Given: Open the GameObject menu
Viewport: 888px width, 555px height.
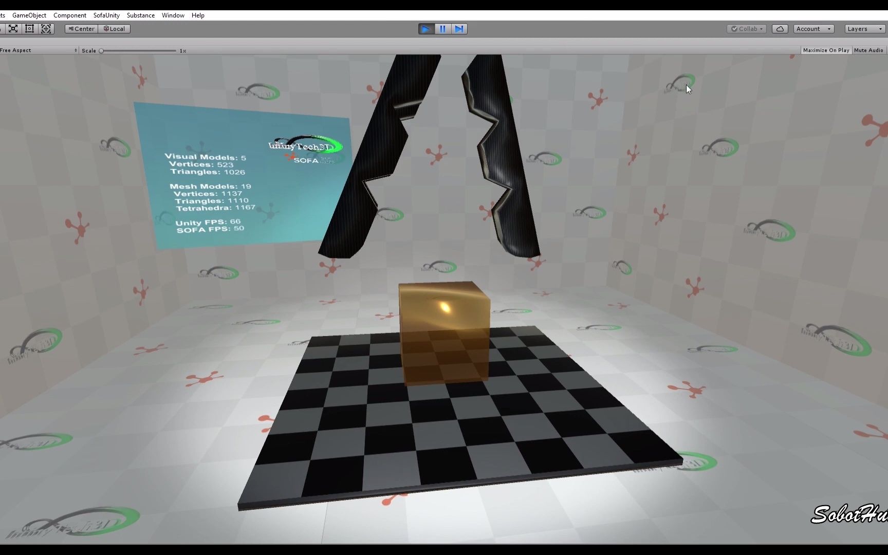Looking at the screenshot, I should (29, 15).
